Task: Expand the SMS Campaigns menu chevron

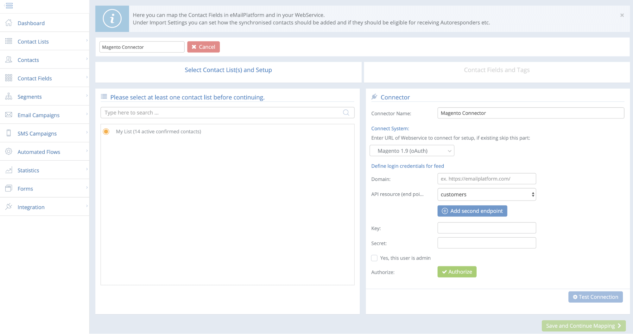Action: pos(87,132)
